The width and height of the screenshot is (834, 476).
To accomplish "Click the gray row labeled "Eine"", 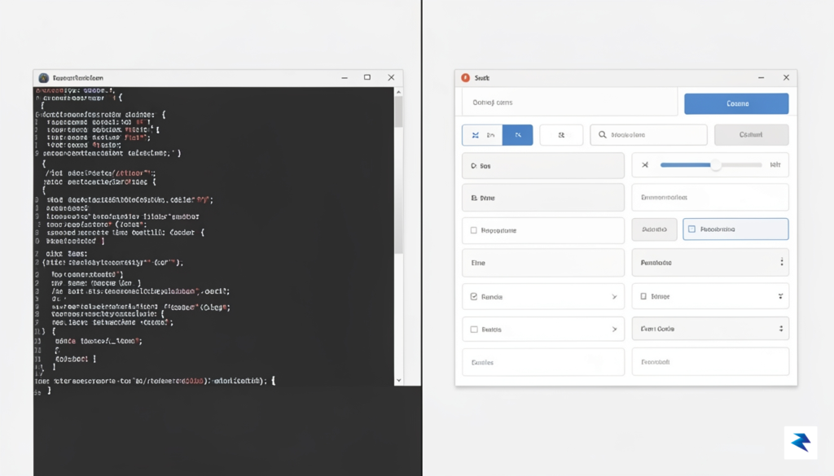I will point(543,263).
